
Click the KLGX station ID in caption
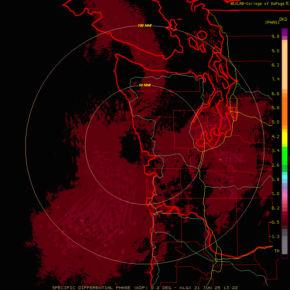pyautogui.click(x=186, y=288)
